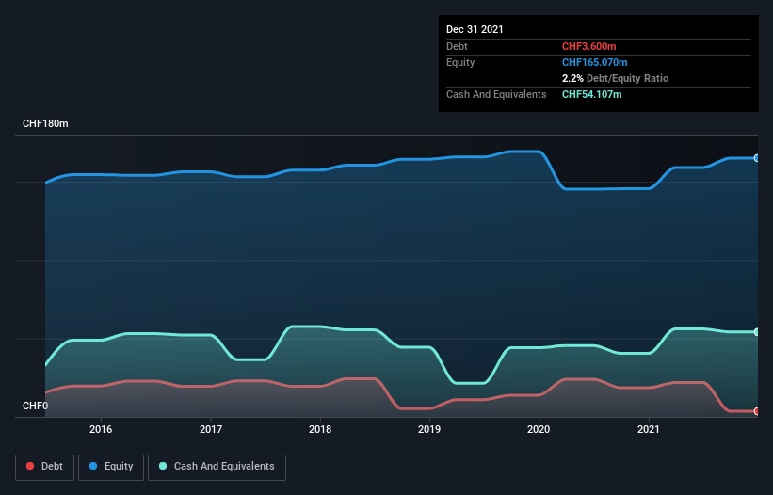Click the 2016 axis label

click(101, 429)
